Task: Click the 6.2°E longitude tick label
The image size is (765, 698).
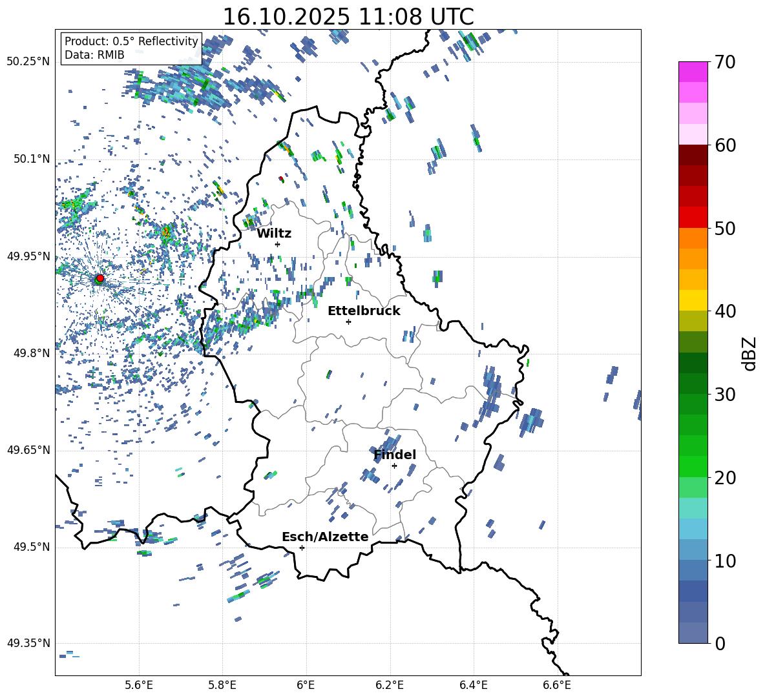Action: (390, 684)
